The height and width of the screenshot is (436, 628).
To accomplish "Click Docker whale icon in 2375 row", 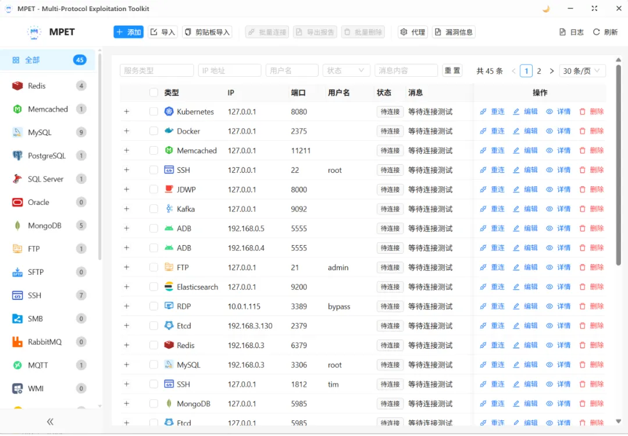I will click(x=169, y=131).
